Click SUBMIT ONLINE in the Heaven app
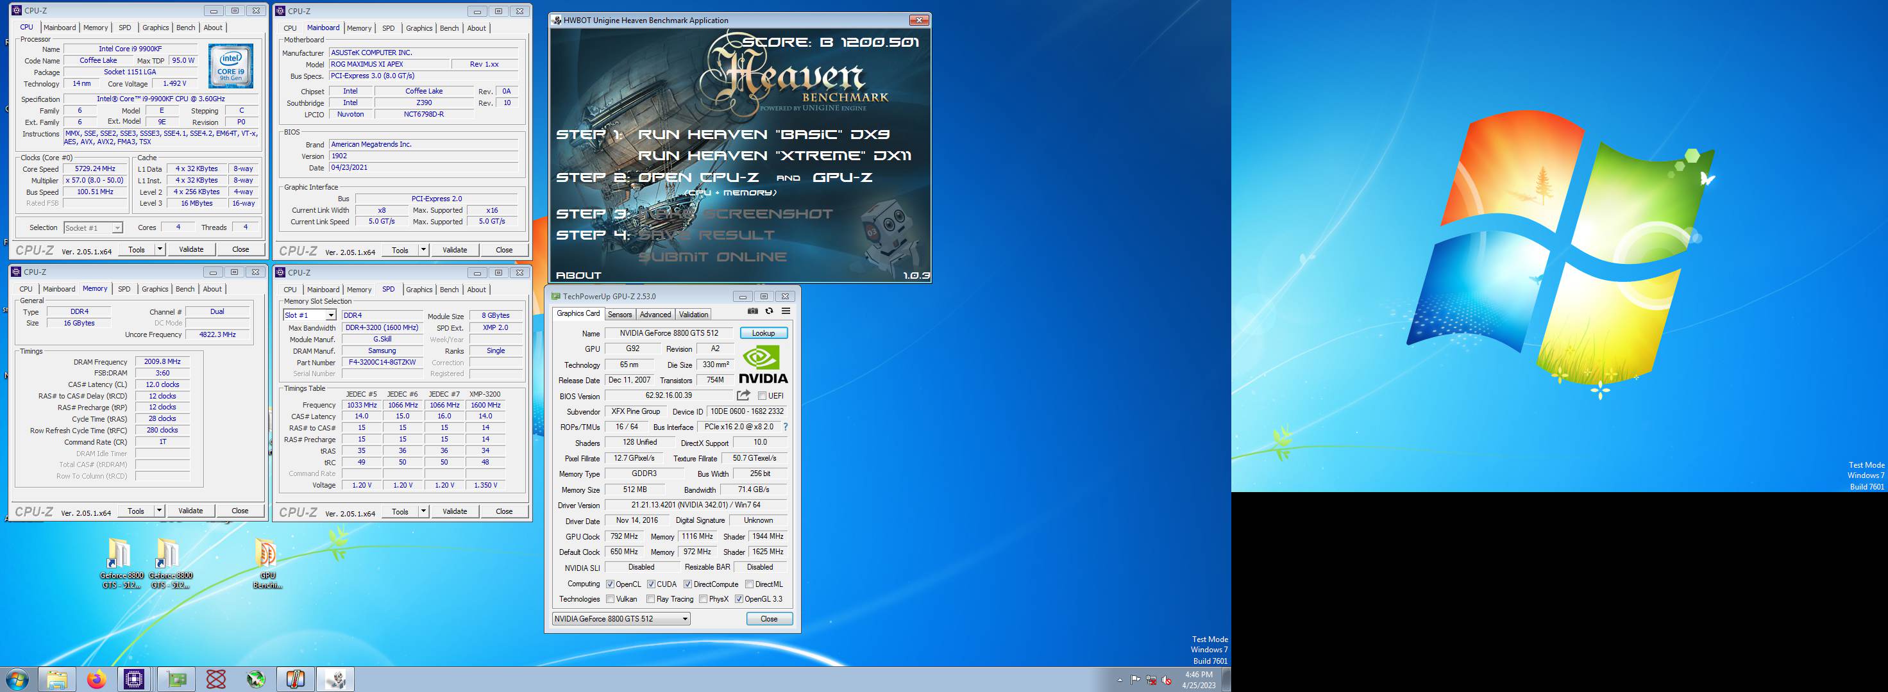The image size is (1888, 692). 712,256
